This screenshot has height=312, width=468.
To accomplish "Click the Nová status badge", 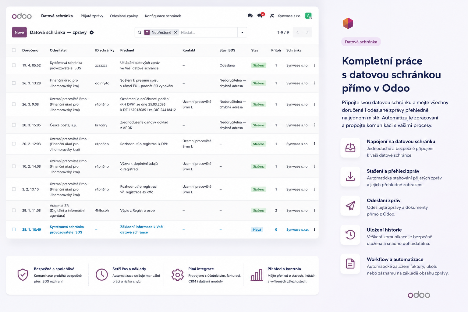I will pos(257,229).
